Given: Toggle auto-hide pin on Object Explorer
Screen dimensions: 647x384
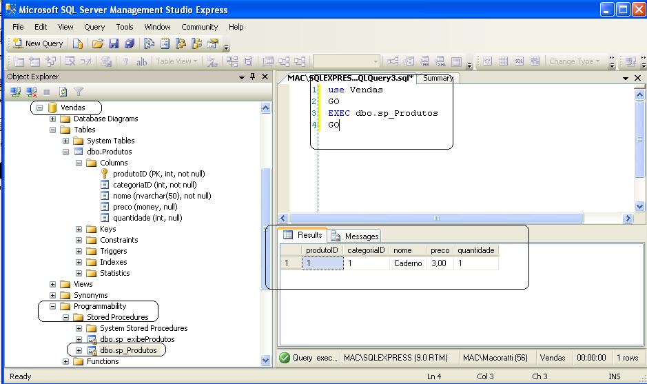Looking at the screenshot, I should (x=252, y=77).
